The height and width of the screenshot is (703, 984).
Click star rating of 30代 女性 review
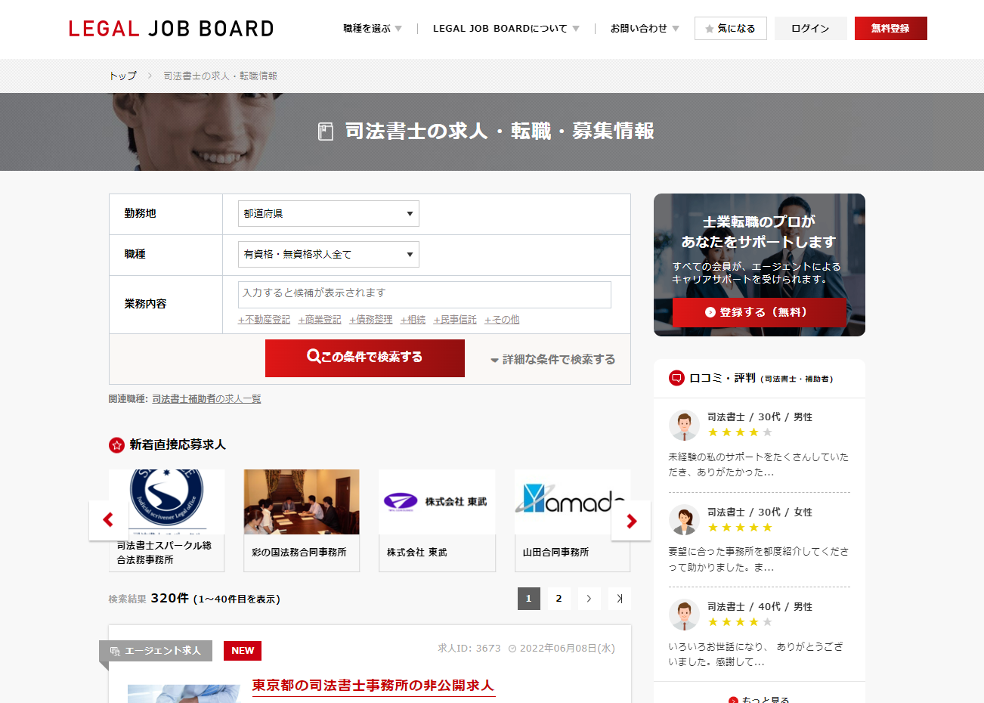point(740,528)
